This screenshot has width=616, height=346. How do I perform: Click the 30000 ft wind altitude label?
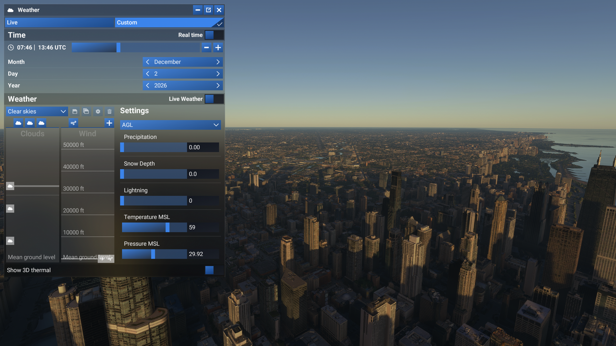click(74, 189)
